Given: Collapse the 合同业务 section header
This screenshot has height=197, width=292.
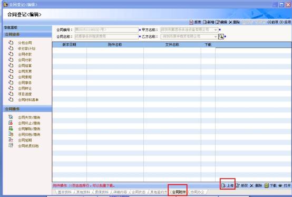Looking at the screenshot, I should 27,34.
